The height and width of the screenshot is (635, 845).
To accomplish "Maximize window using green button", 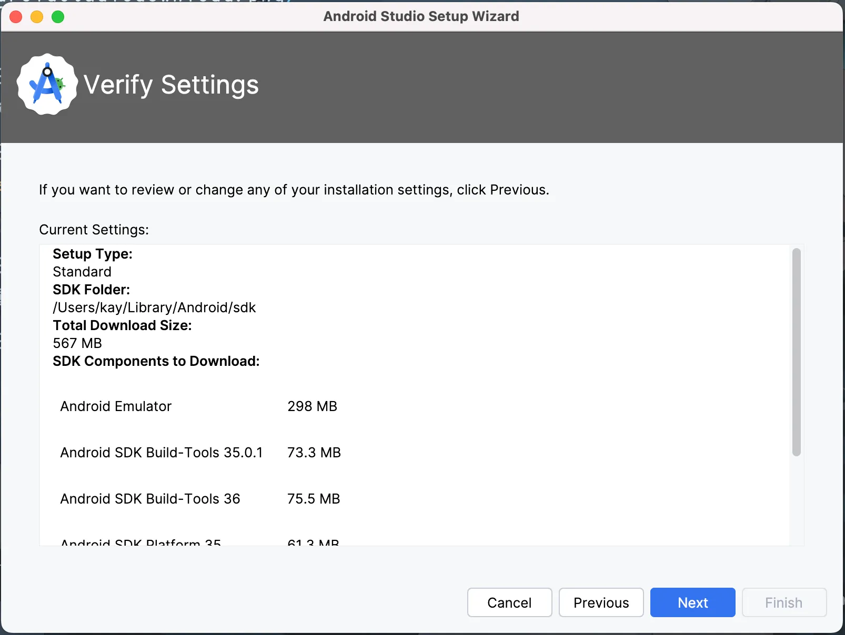I will 58,17.
